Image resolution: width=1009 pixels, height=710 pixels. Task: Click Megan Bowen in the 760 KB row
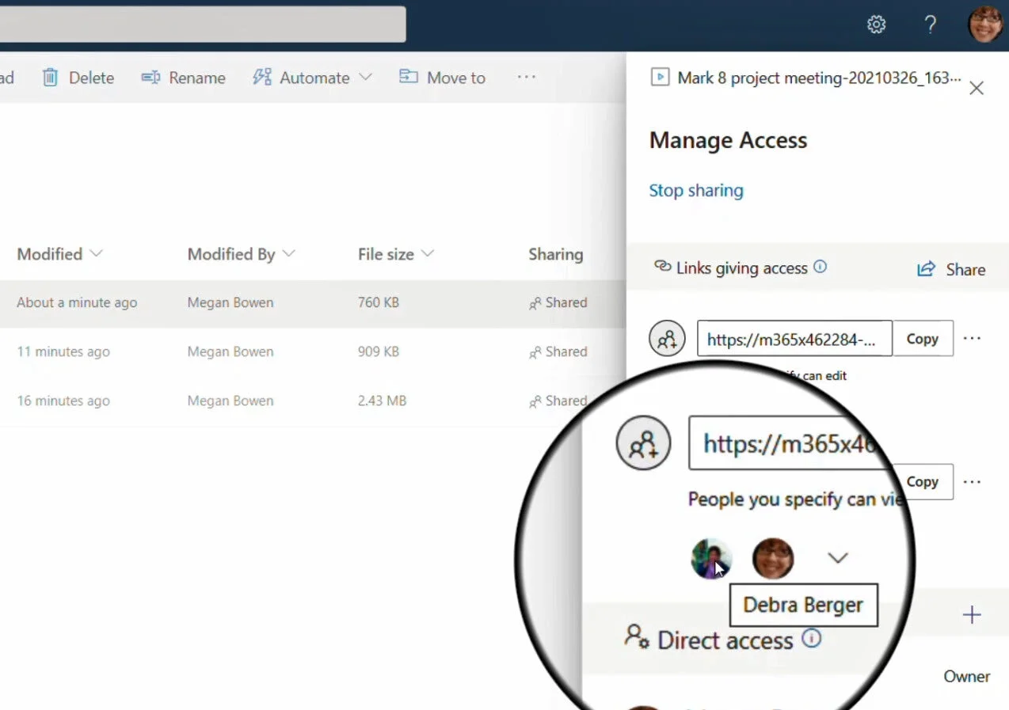(230, 302)
